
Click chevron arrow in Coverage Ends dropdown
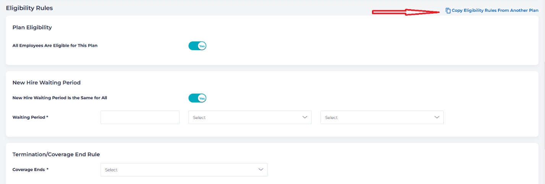point(261,170)
